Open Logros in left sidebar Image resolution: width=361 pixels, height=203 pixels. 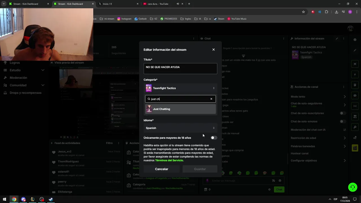coord(15,63)
